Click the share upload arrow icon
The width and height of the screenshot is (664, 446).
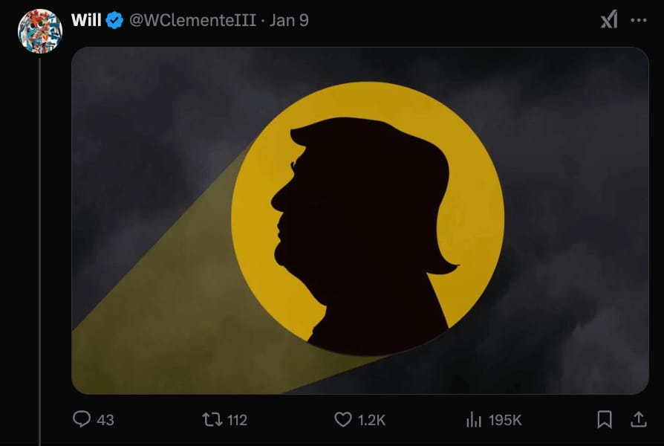coord(639,419)
